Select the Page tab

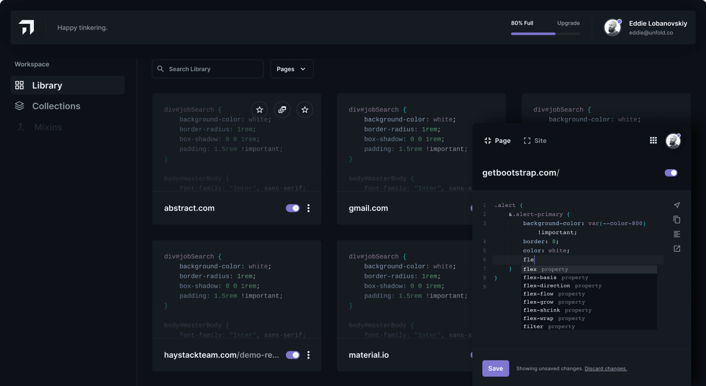[497, 140]
